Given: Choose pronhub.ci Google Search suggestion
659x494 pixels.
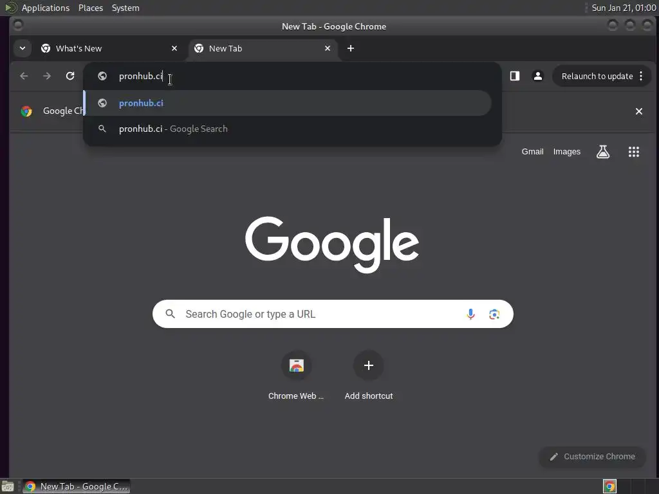Looking at the screenshot, I should click(x=288, y=129).
